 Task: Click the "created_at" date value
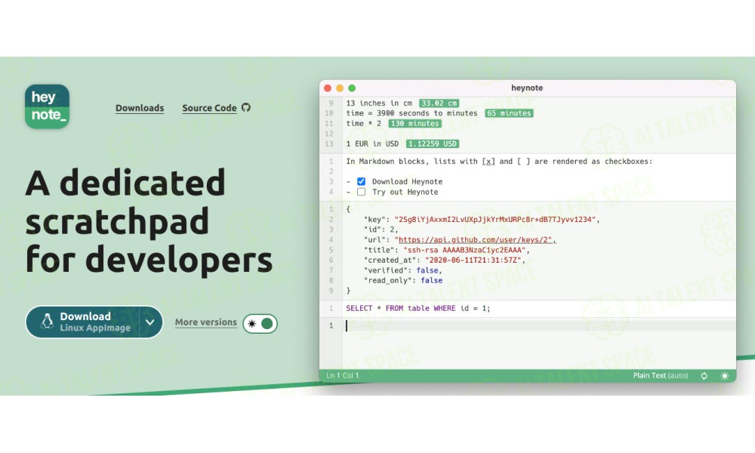(x=473, y=260)
